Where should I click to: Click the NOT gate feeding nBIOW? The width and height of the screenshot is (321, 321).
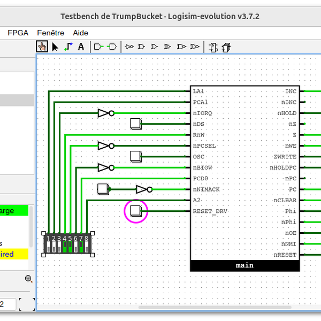[x=106, y=167]
